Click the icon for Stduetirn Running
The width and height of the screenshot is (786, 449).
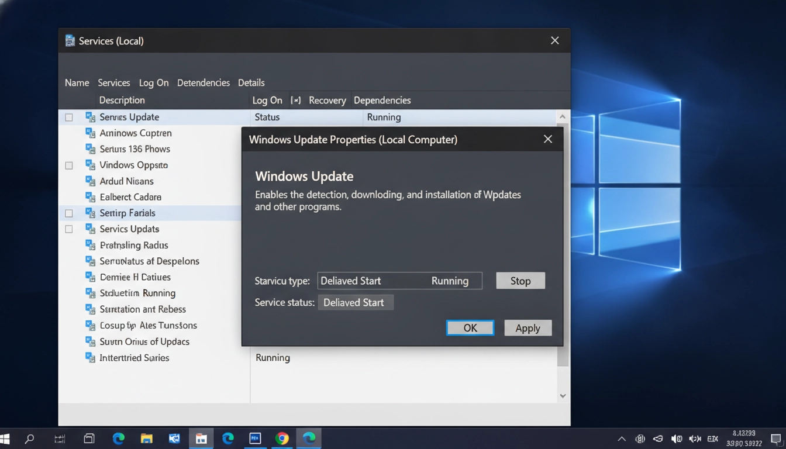click(90, 293)
